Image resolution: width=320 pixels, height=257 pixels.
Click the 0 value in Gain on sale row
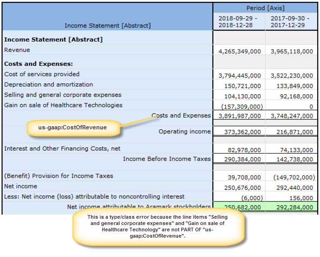pyautogui.click(x=311, y=106)
